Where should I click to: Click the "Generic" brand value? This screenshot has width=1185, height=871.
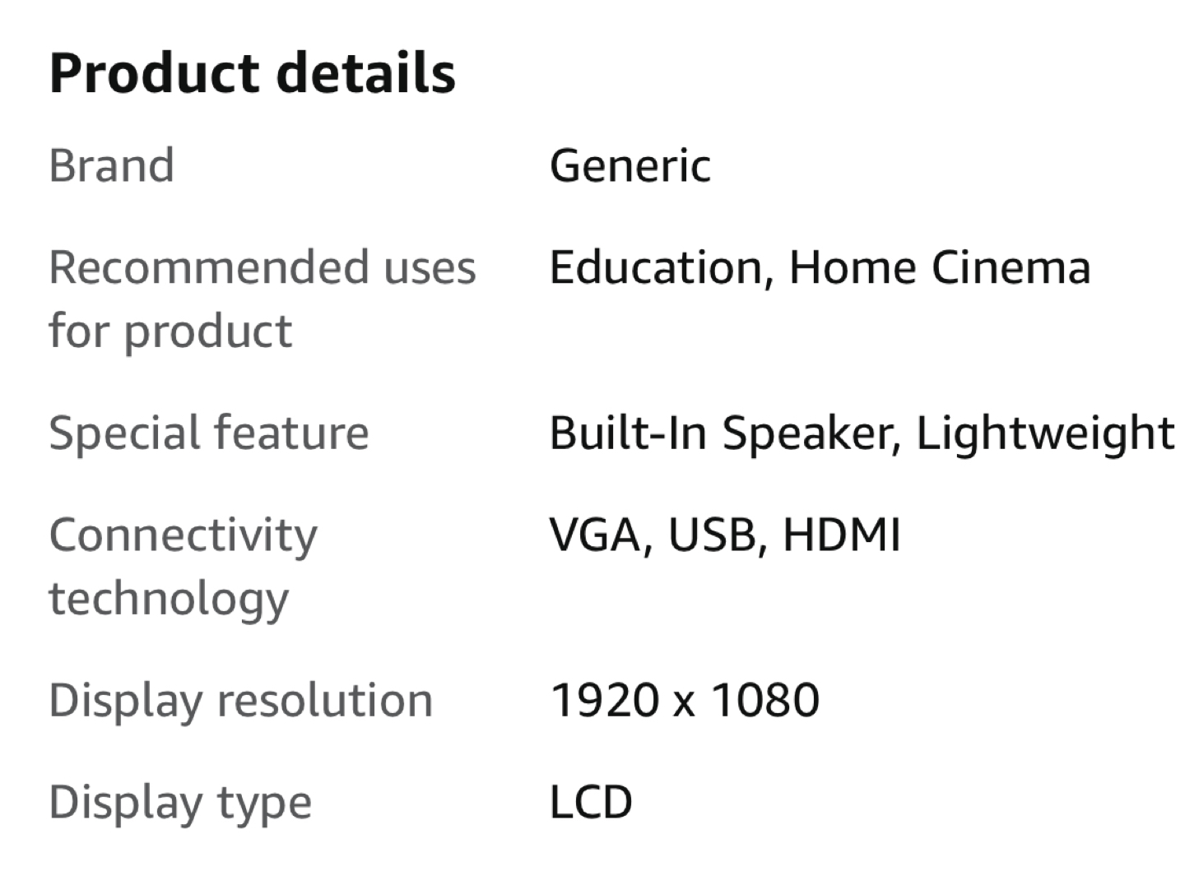630,165
